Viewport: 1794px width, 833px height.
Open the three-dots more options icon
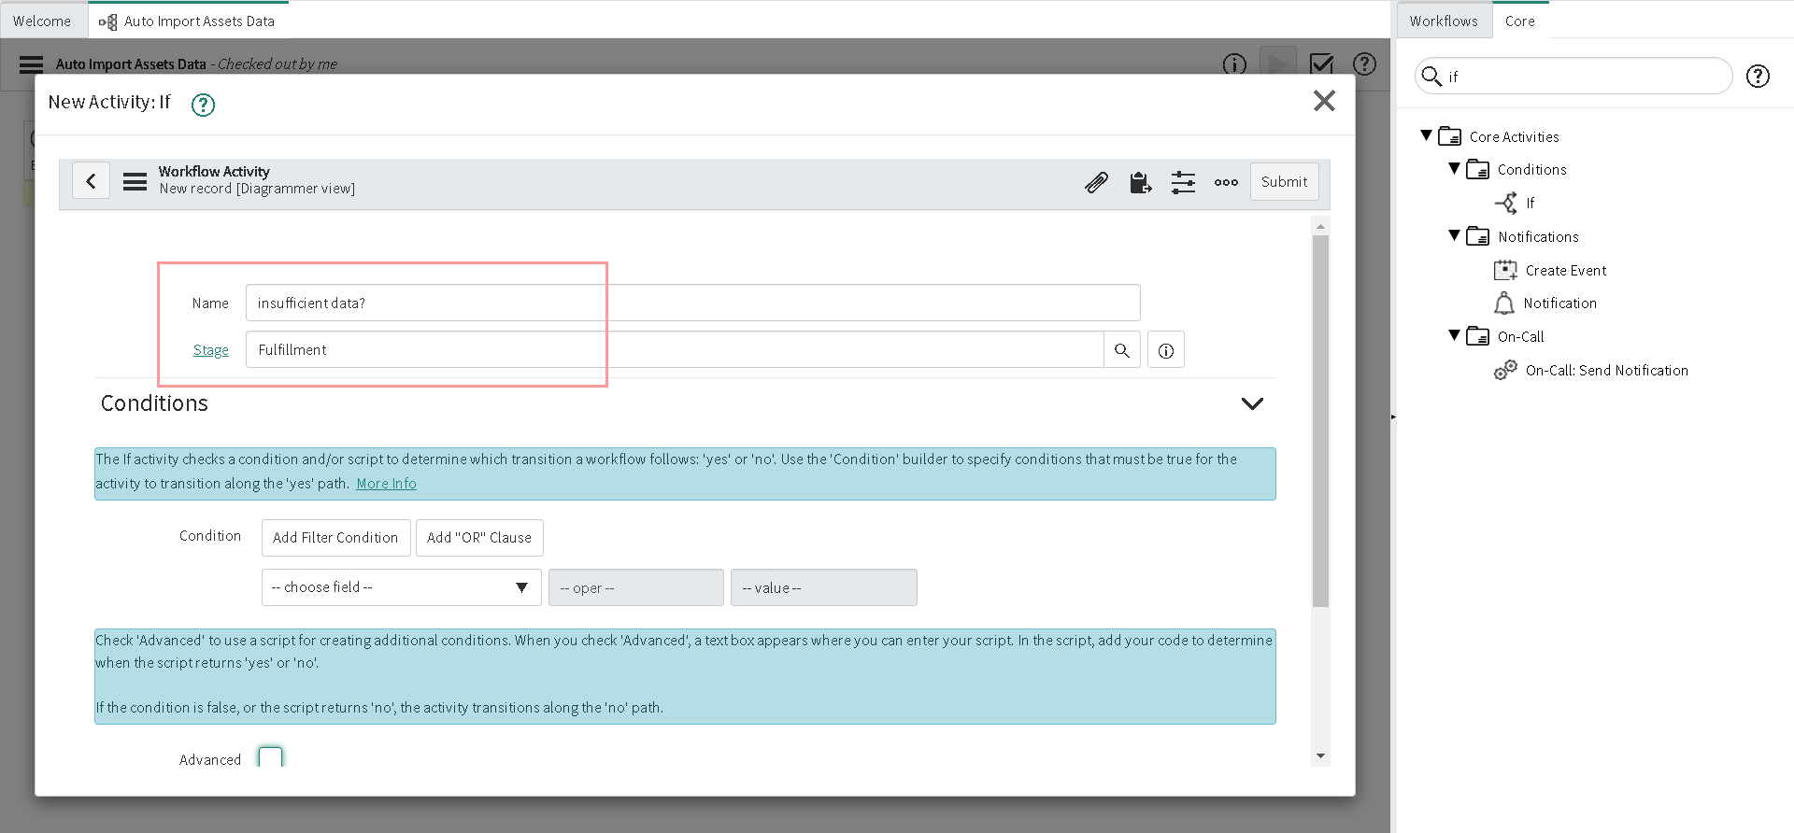pyautogui.click(x=1226, y=182)
